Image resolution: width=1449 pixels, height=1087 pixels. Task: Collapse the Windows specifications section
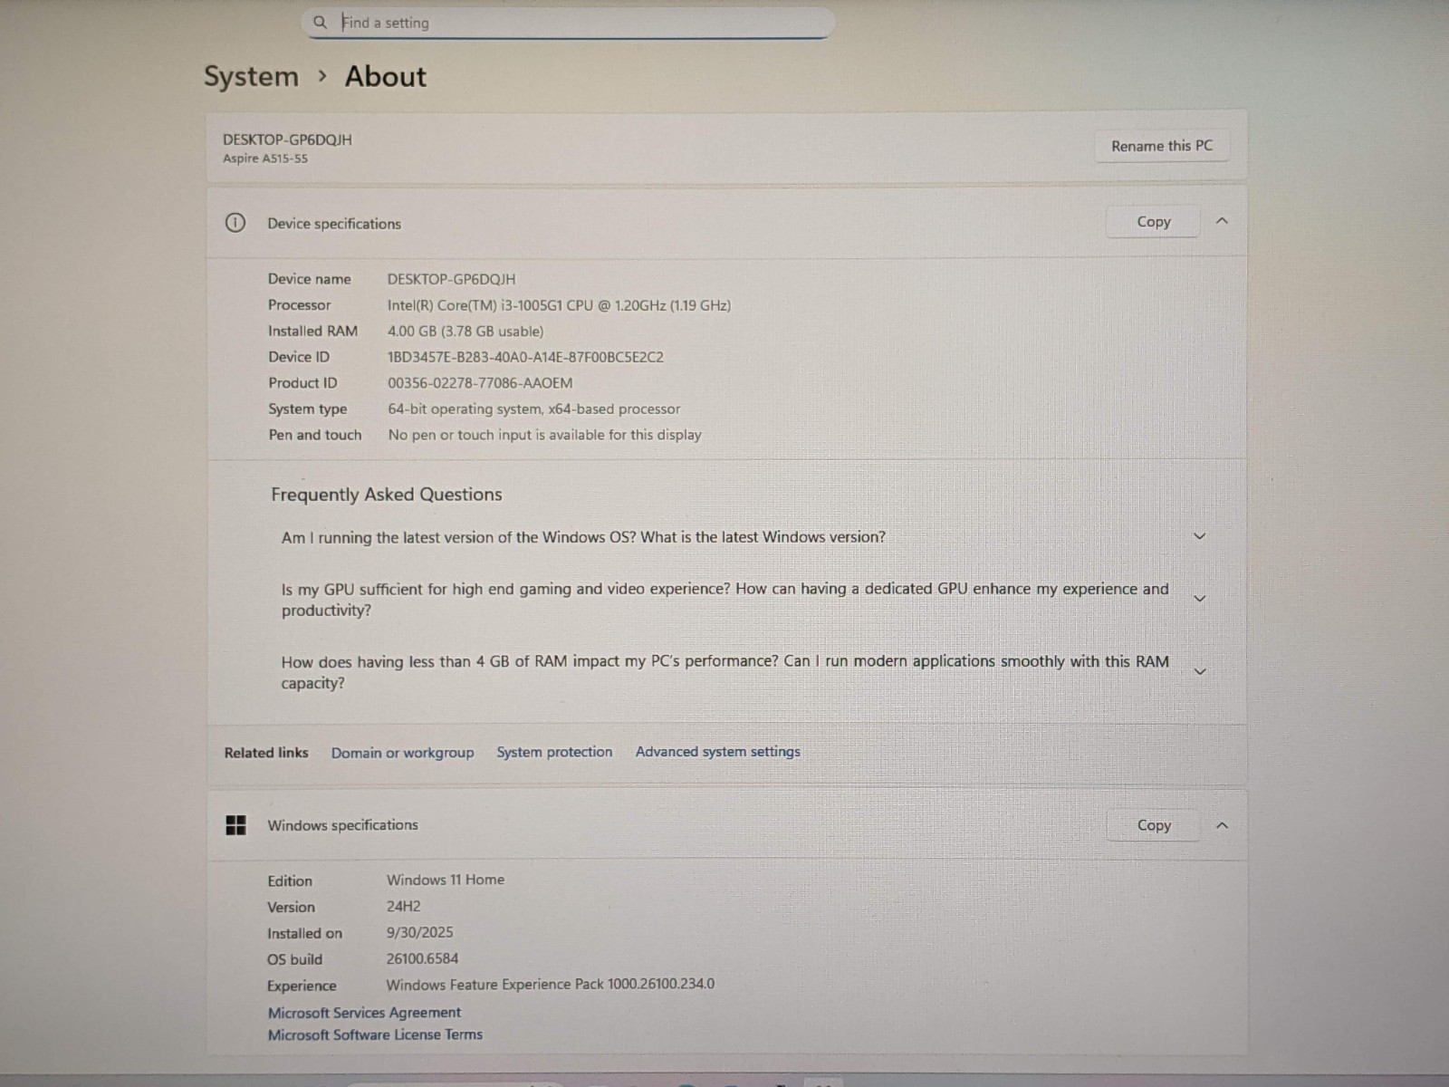click(1222, 825)
